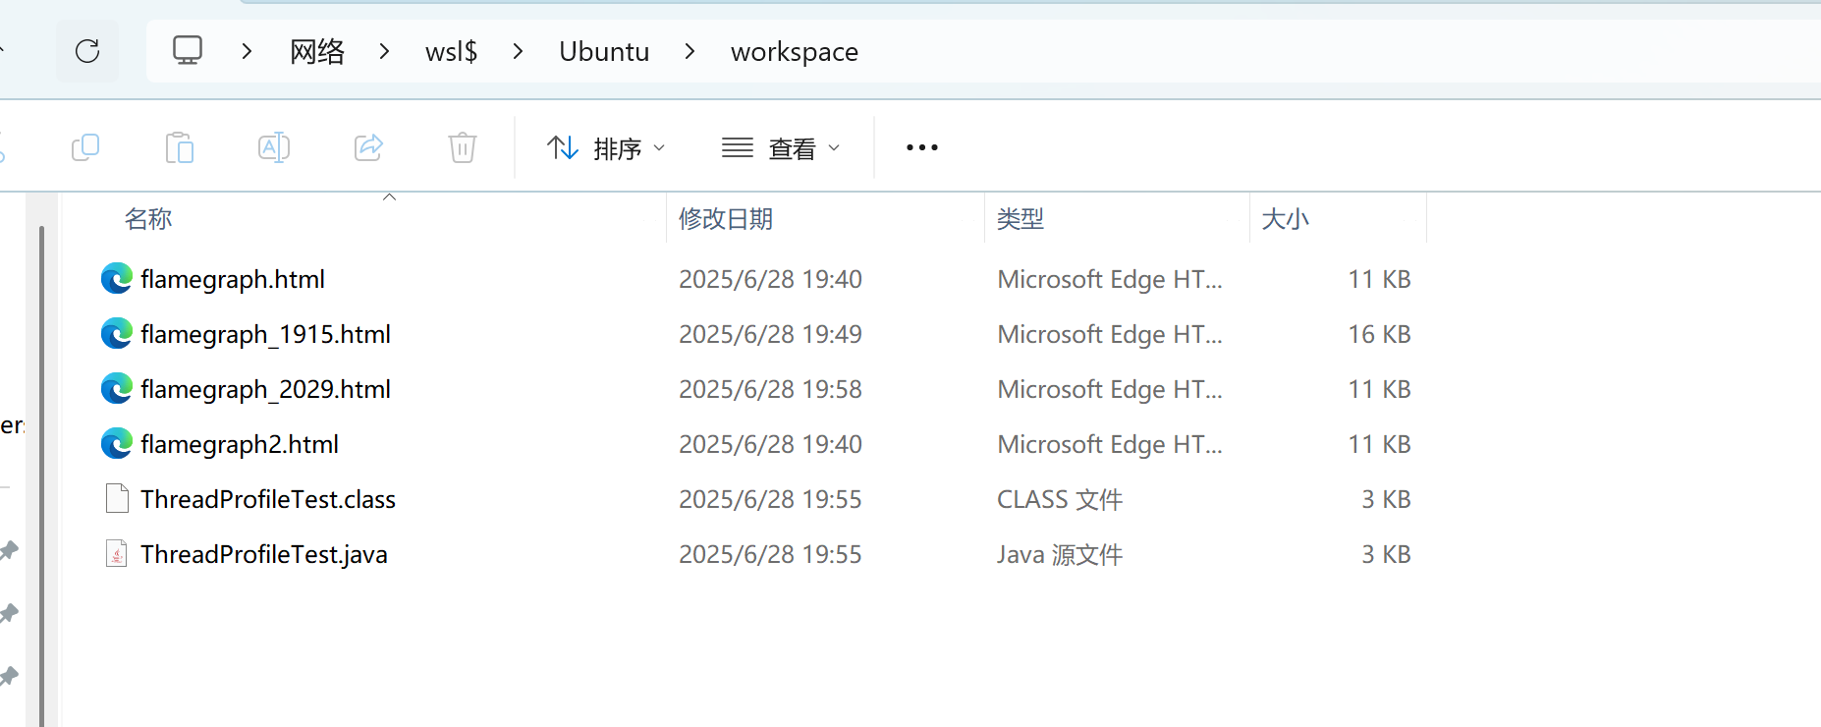Open the 查看 view dropdown
This screenshot has width=1821, height=727.
tap(781, 148)
